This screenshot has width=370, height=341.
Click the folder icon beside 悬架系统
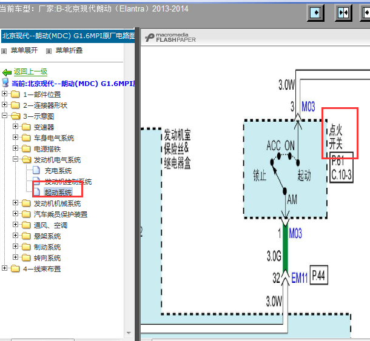pos(26,236)
